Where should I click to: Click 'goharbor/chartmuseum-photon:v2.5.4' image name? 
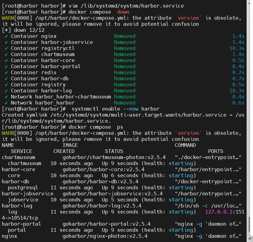click(x=114, y=157)
